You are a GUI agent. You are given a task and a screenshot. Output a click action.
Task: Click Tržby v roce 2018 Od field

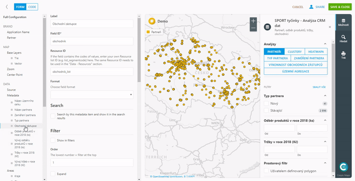280,150
